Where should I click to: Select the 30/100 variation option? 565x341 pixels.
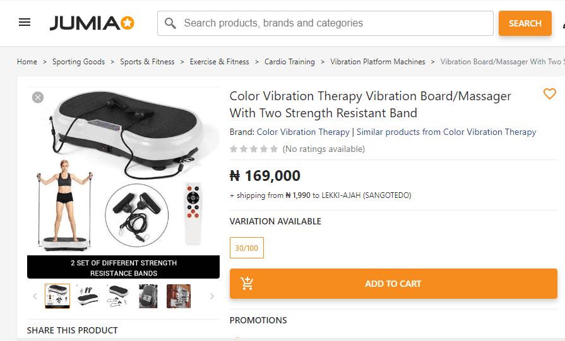coord(247,248)
